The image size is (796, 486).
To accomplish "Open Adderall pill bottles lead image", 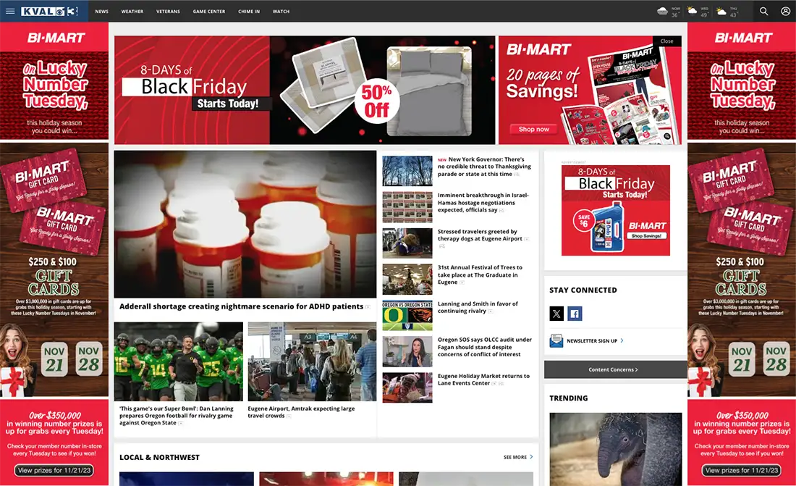I will [x=245, y=224].
